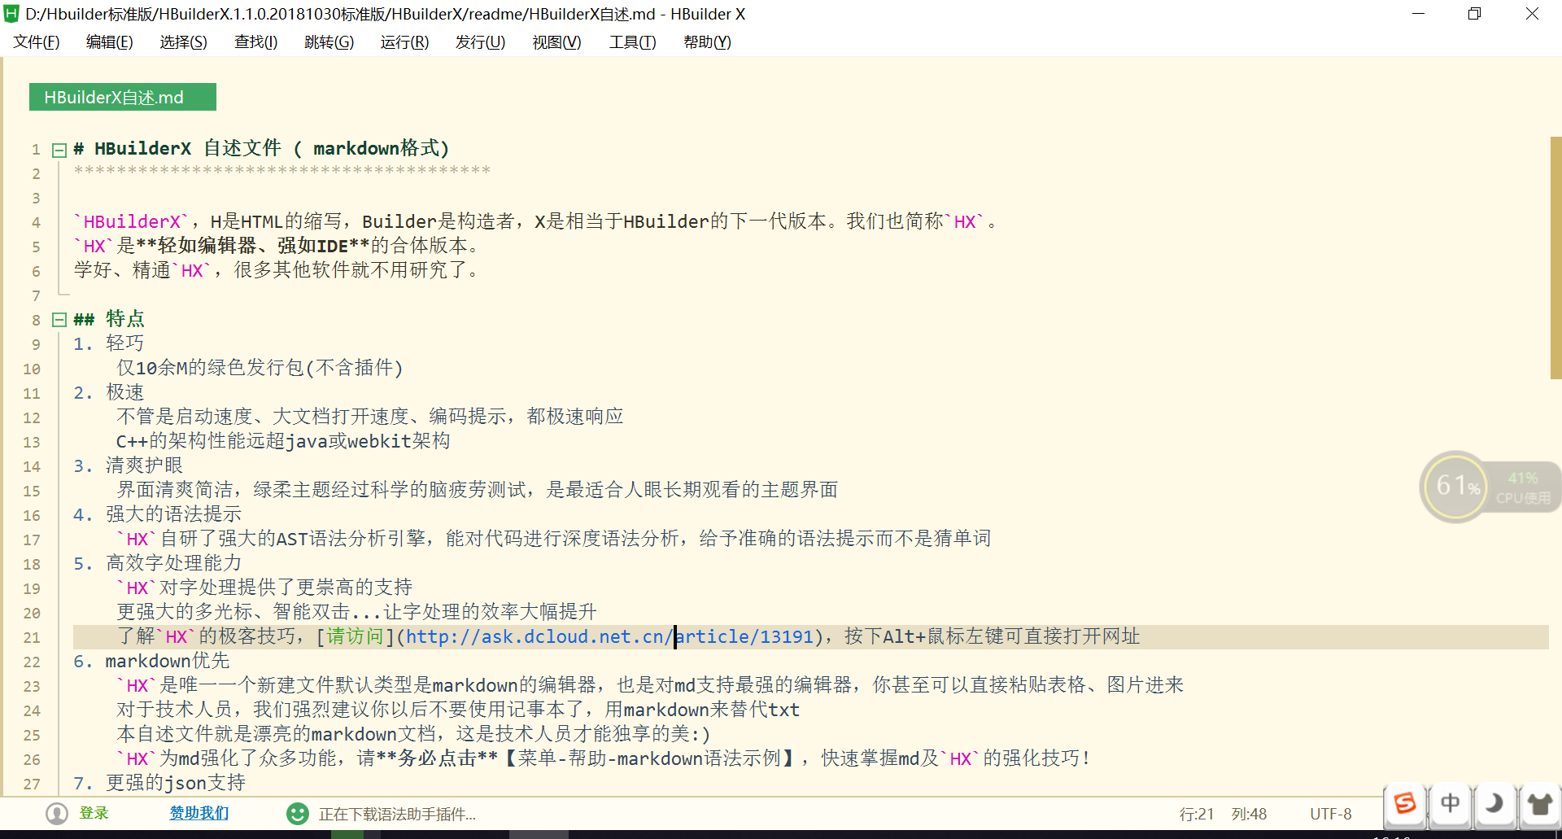The image size is (1562, 839).
Task: Open the 工具(T) menu
Action: click(632, 42)
